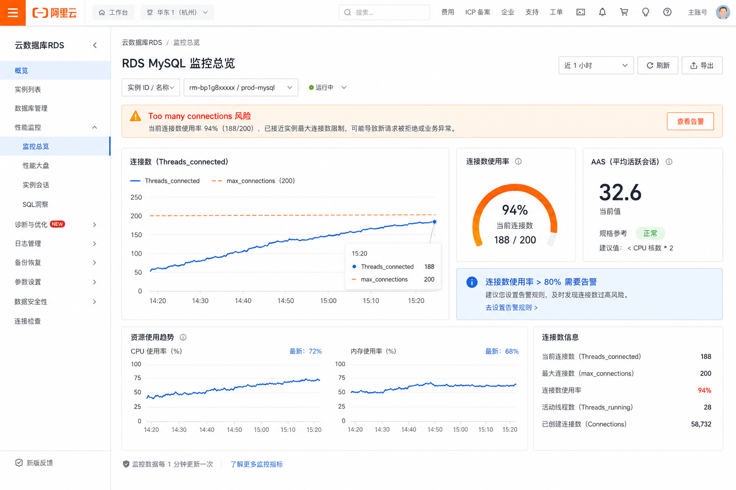
Task: Expand the 参数设置 menu group
Action: tap(94, 282)
